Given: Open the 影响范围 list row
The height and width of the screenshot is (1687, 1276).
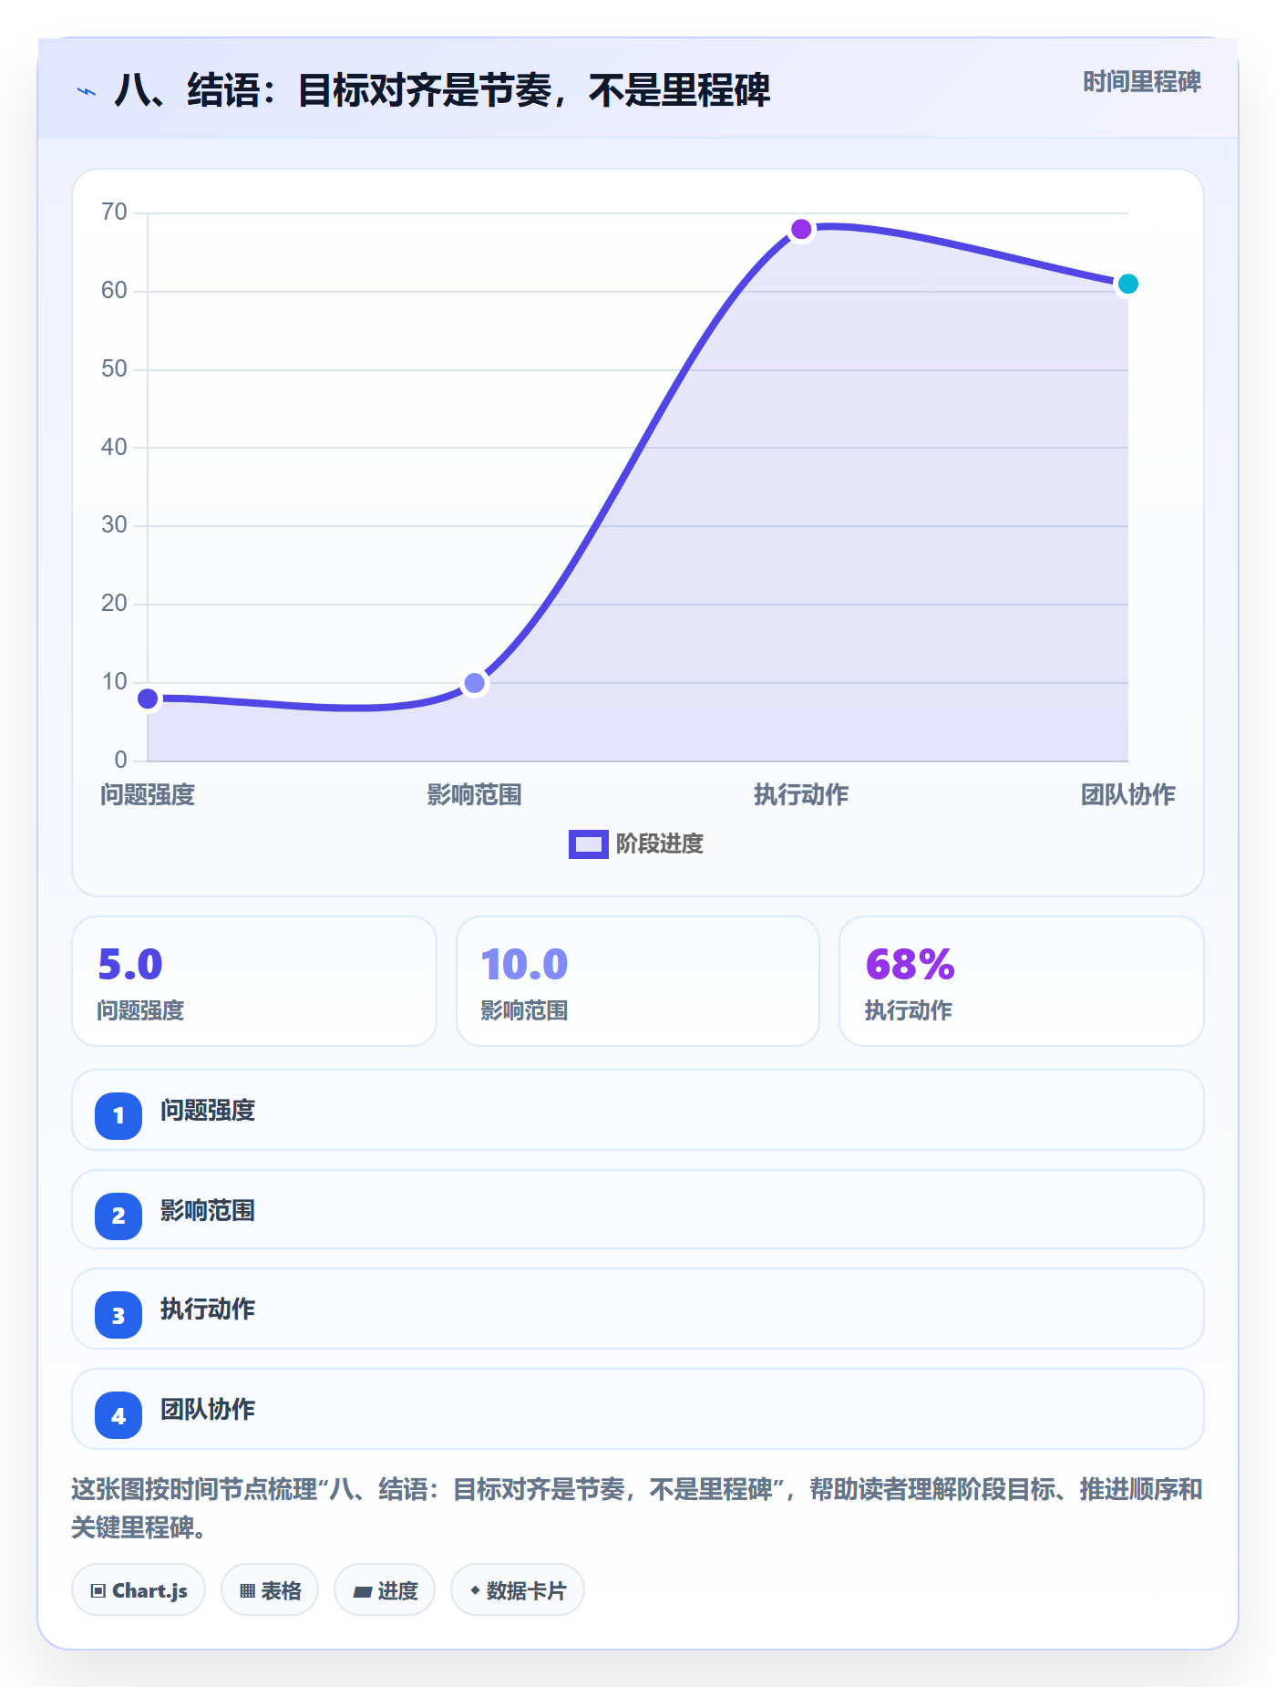Looking at the screenshot, I should [x=638, y=1209].
